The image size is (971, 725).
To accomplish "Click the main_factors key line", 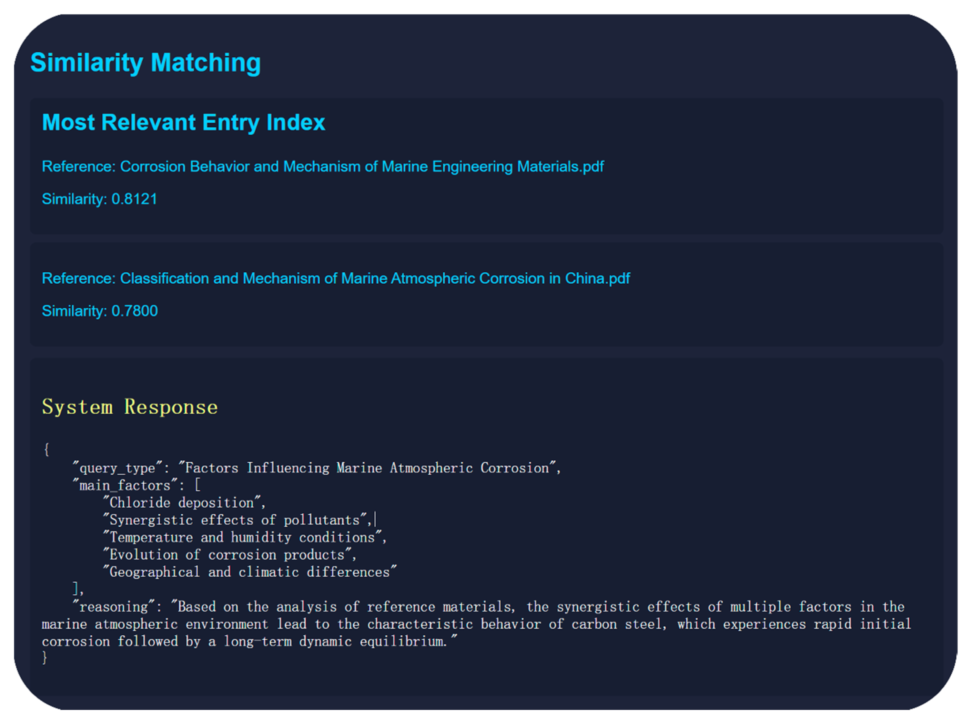I will [x=136, y=485].
